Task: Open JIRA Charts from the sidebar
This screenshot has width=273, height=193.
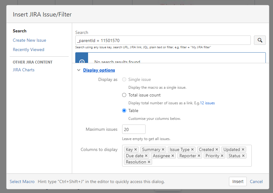Action: click(24, 70)
